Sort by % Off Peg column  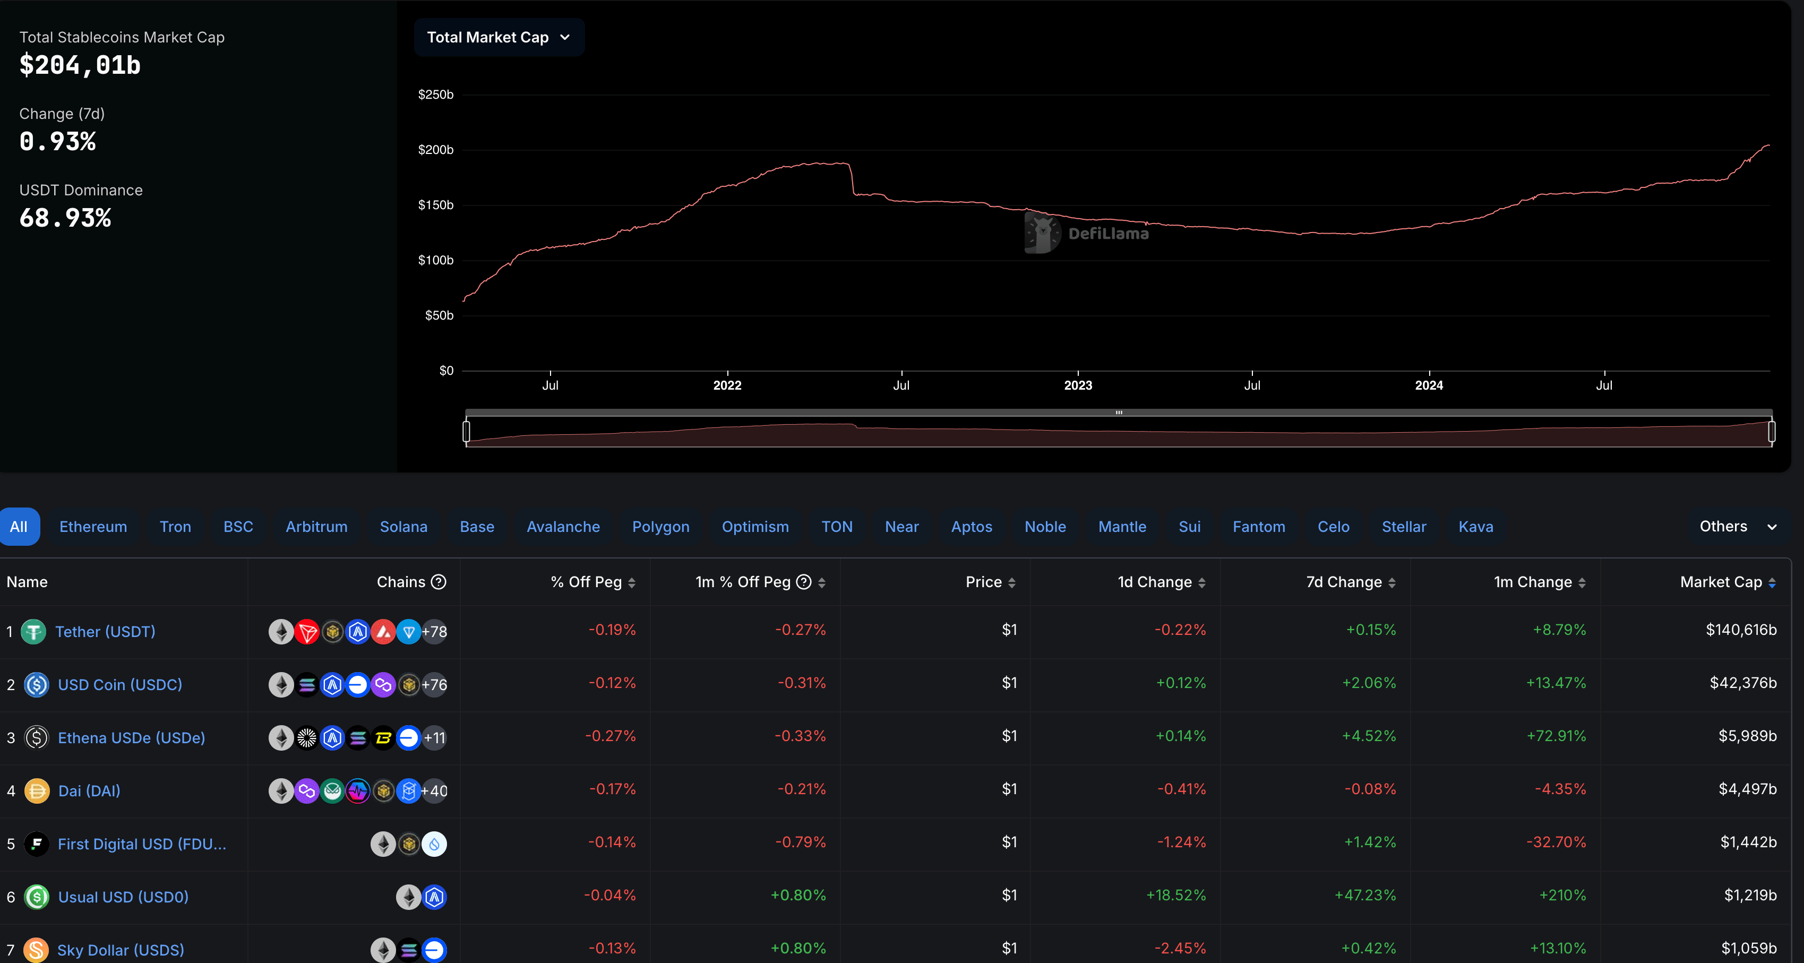(x=632, y=583)
